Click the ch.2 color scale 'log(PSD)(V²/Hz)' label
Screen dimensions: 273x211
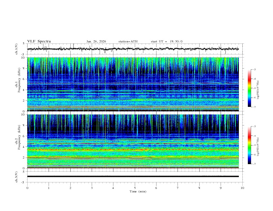pos(258,147)
